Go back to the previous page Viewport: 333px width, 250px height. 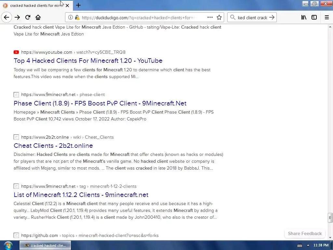point(7,18)
